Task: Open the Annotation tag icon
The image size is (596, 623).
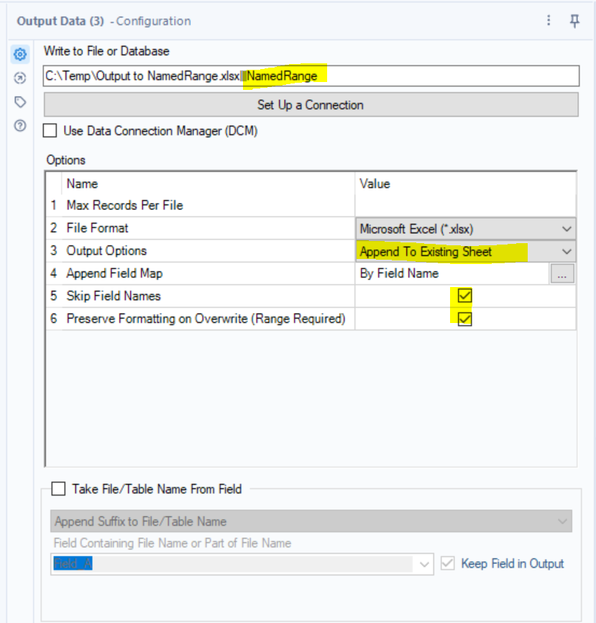Action: pos(19,102)
